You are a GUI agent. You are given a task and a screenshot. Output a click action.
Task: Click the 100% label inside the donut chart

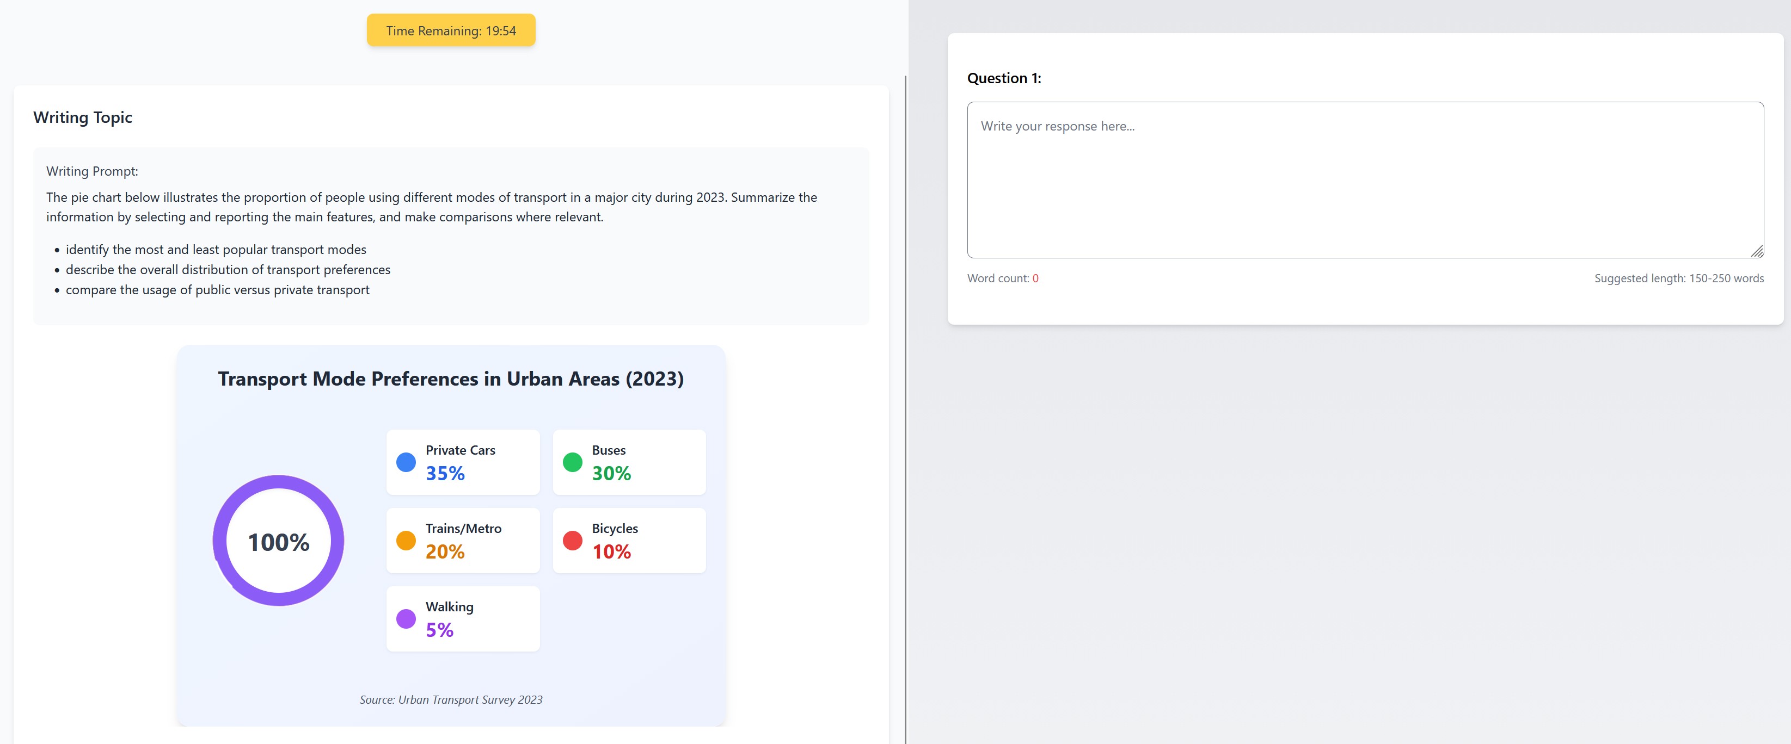[x=278, y=542]
